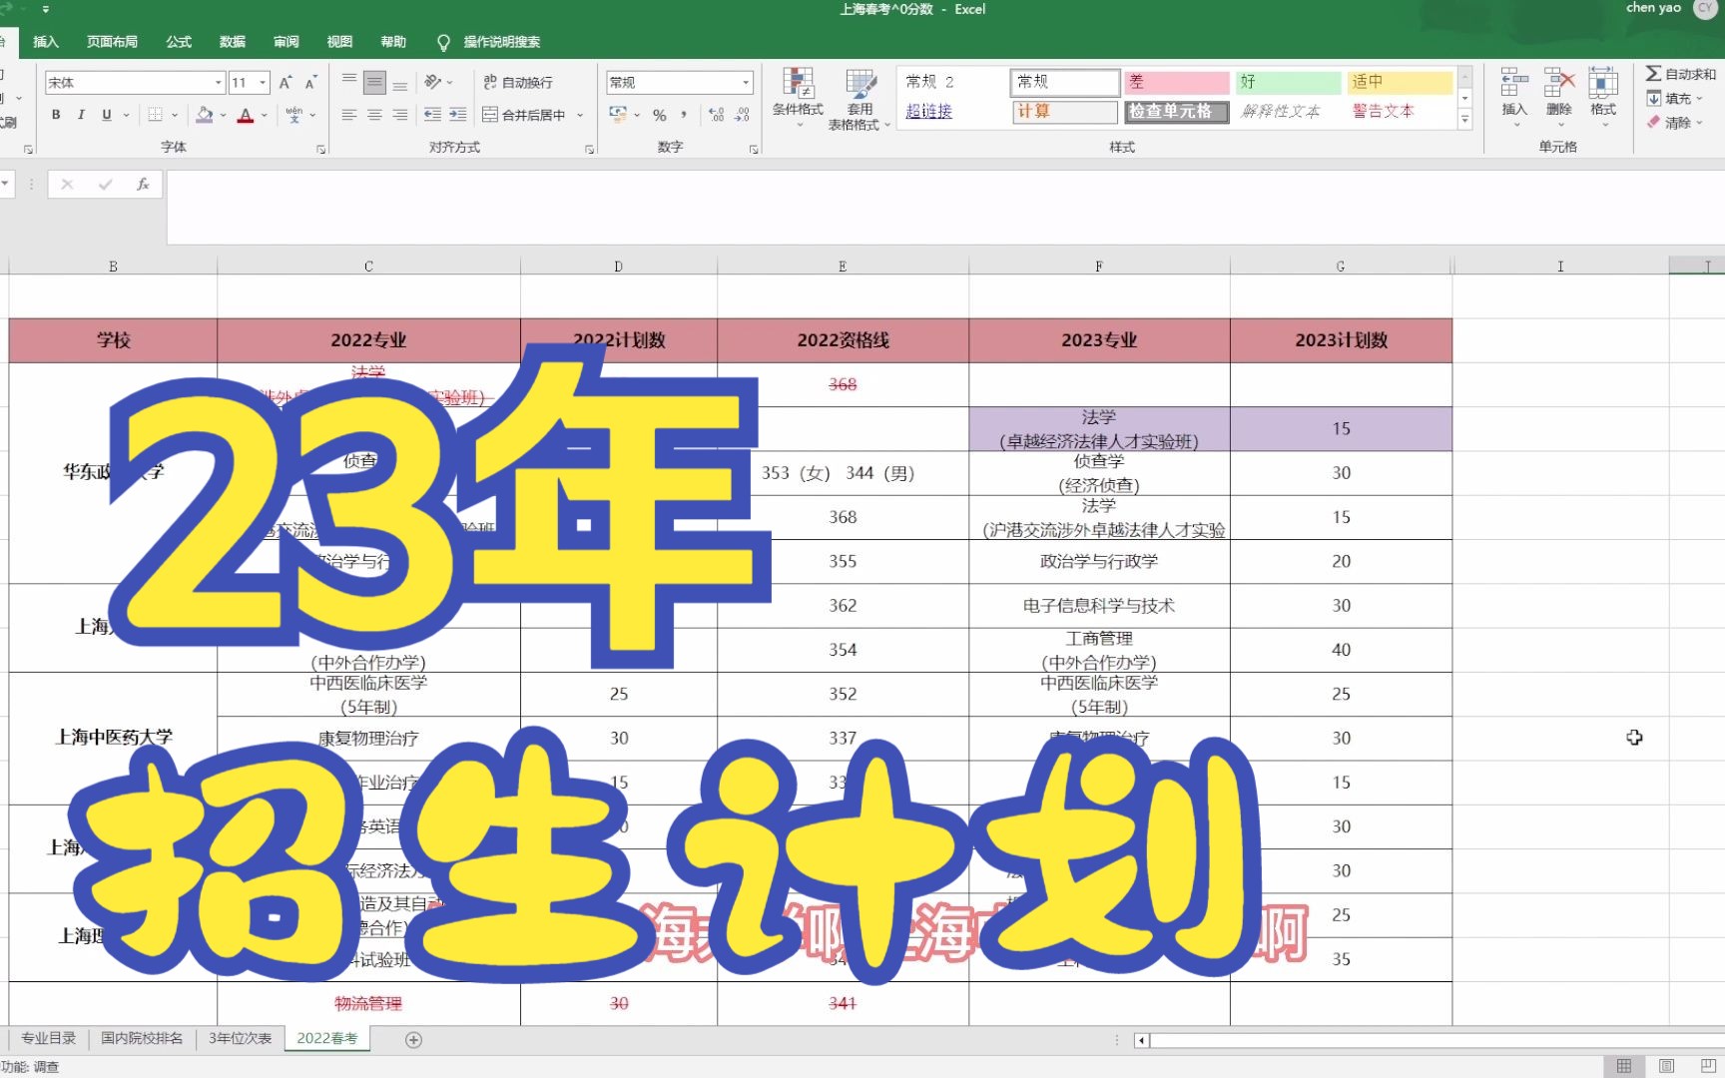The width and height of the screenshot is (1725, 1078).
Task: Toggle bold formatting
Action: (x=56, y=115)
